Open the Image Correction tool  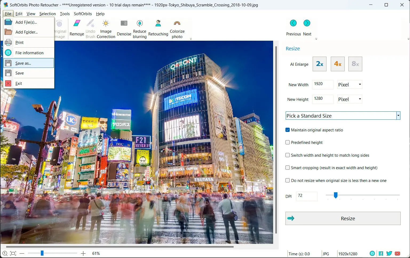(106, 28)
